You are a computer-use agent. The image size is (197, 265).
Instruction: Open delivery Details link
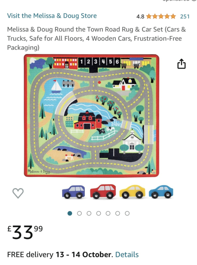point(127,254)
